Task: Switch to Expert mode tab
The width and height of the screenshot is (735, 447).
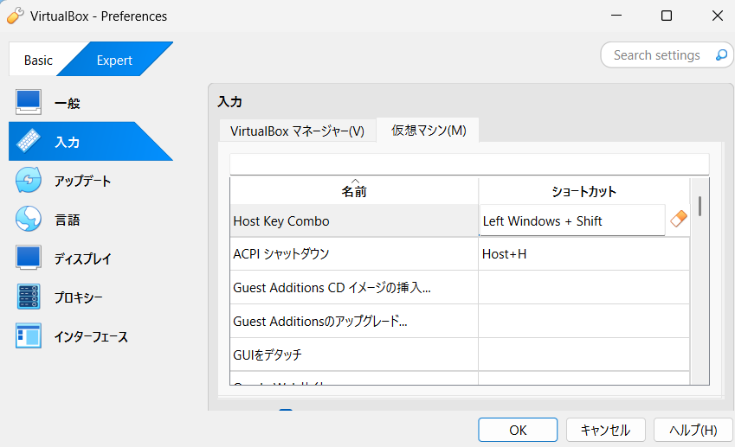Action: [x=114, y=60]
